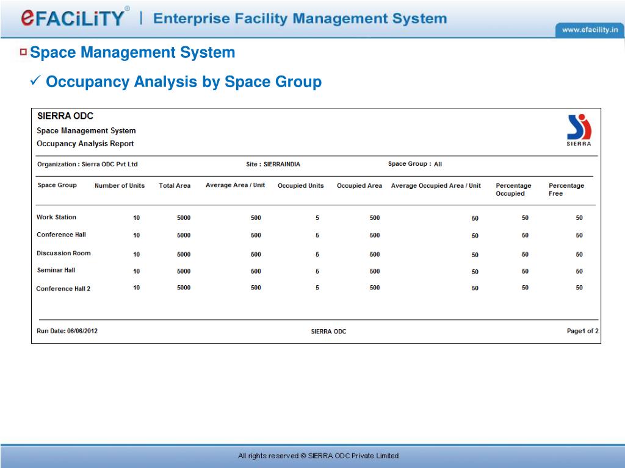Screen dimensions: 625x468
Task: Click Total Area 5000 in Work Station row
Action: [184, 218]
